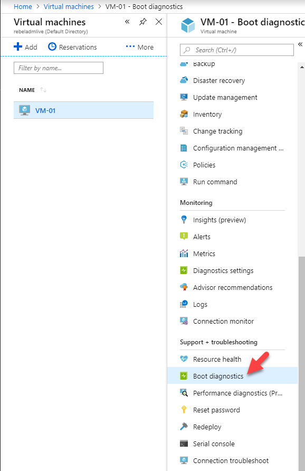Open the More options menu
The image size is (305, 471).
click(x=140, y=47)
